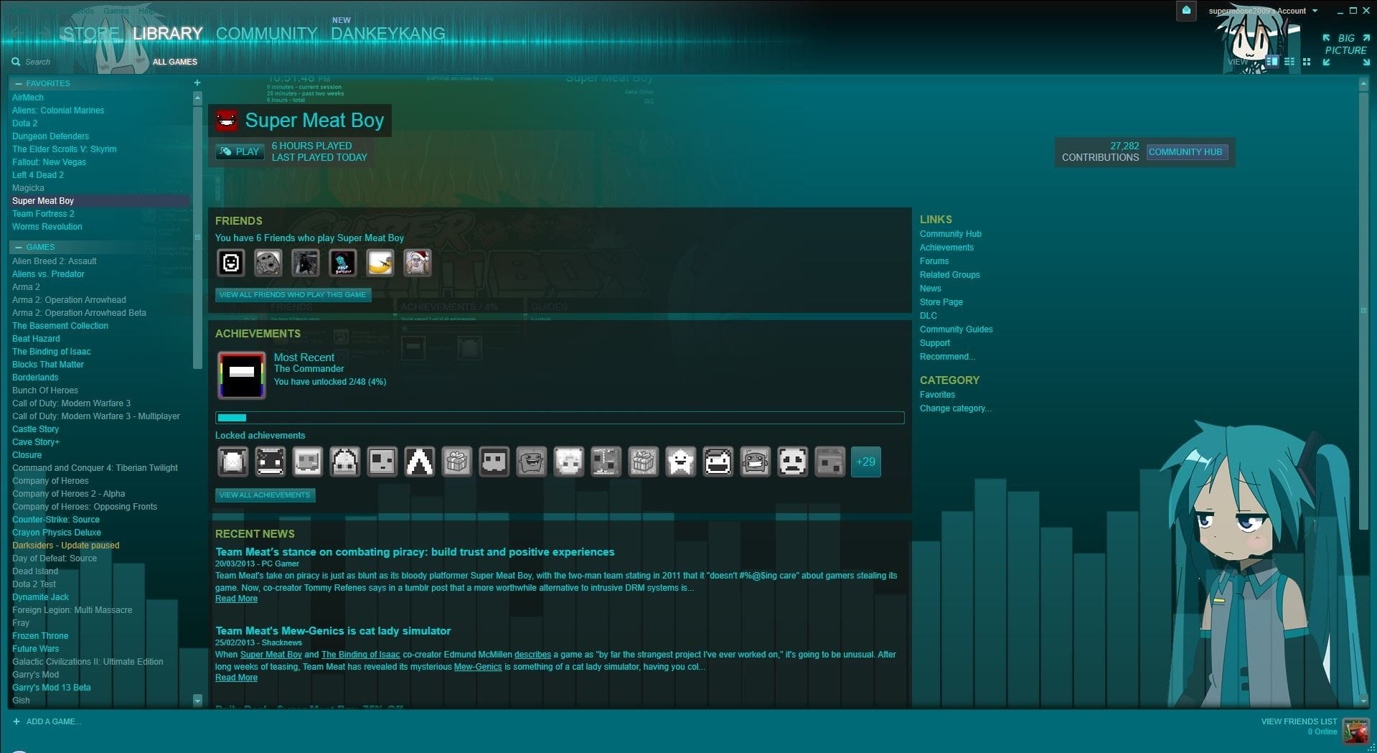1377x753 pixels.
Task: Click the magnifier search icon
Action: tap(16, 62)
